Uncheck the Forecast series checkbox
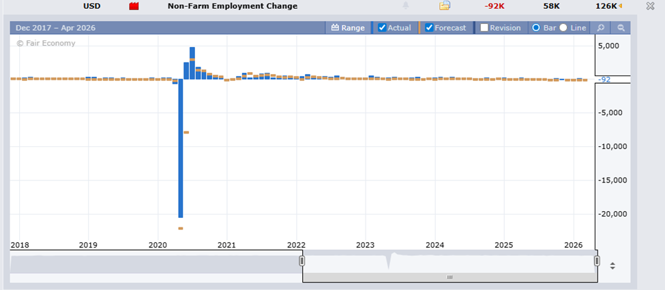 tap(429, 28)
